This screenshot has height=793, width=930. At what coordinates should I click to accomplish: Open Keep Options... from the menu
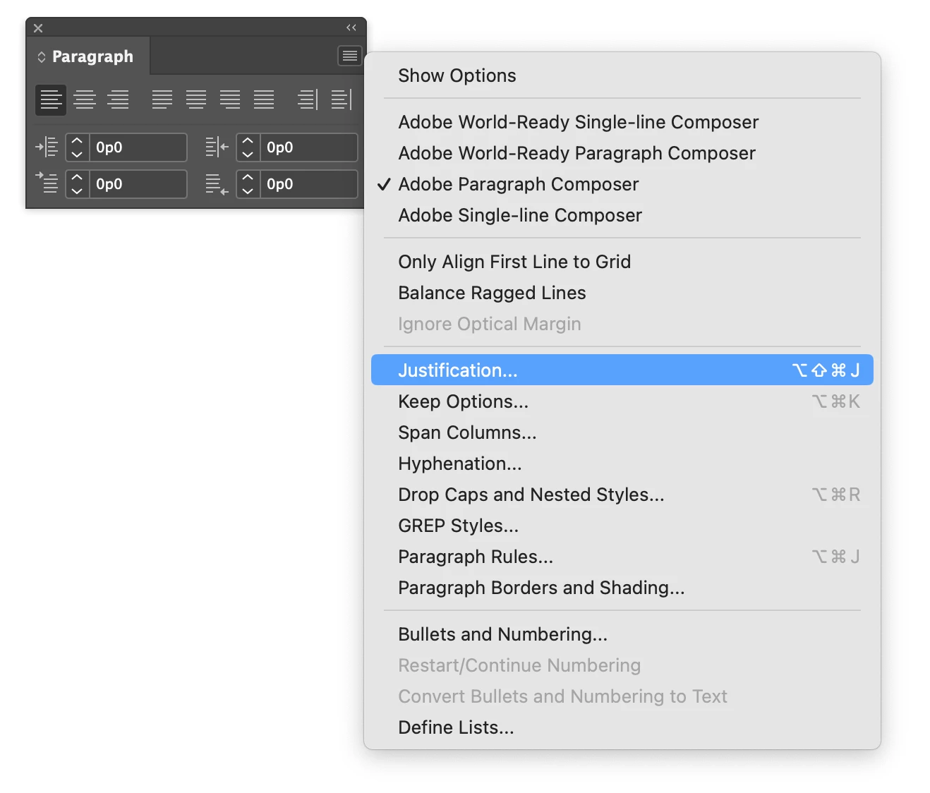coord(622,401)
